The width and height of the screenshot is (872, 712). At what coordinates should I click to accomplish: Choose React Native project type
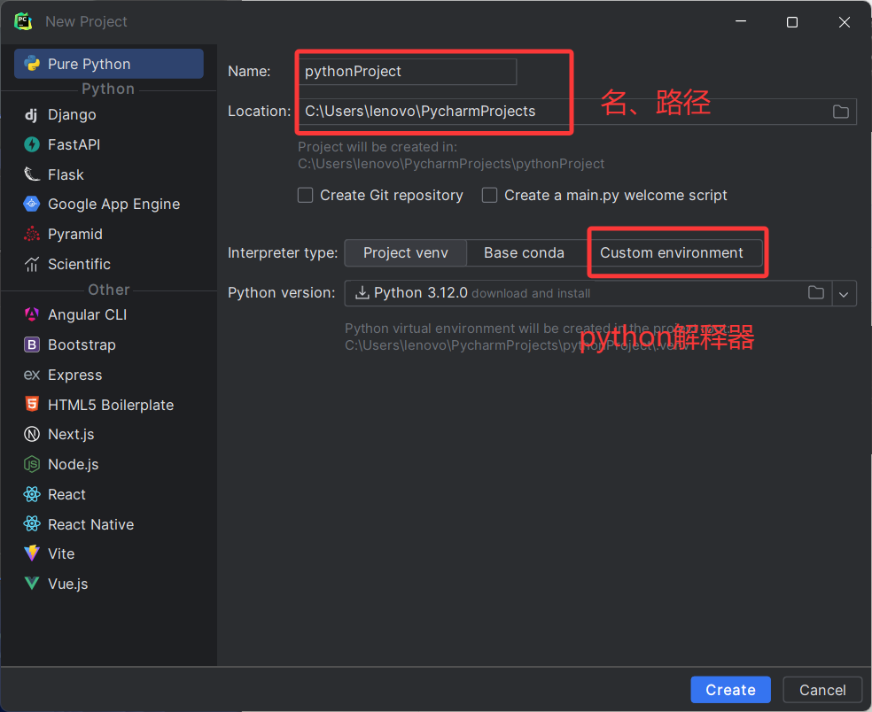pos(108,524)
